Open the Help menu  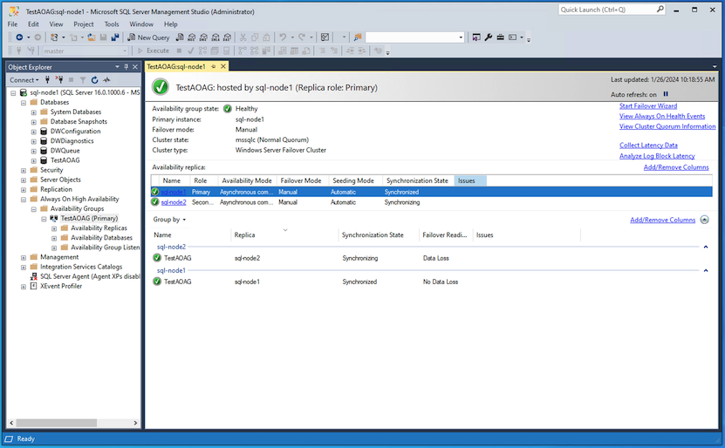pos(171,24)
